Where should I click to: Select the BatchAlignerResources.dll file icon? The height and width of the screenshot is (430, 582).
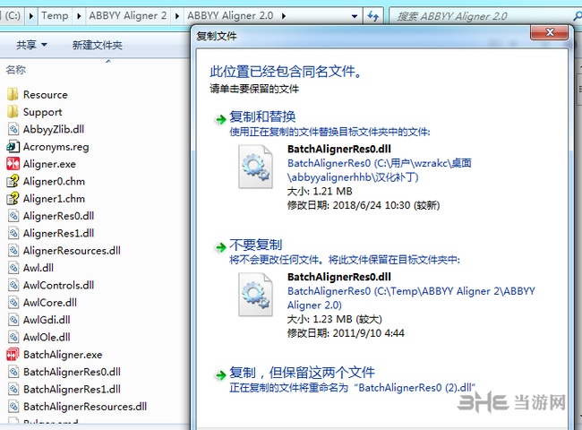coord(13,406)
